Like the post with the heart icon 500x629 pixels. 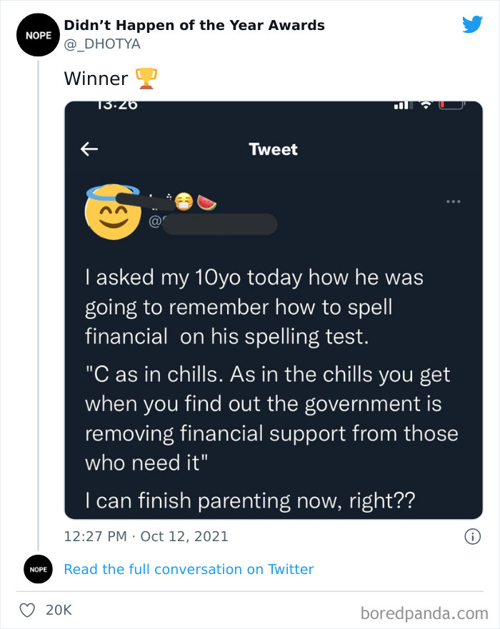coord(27,610)
